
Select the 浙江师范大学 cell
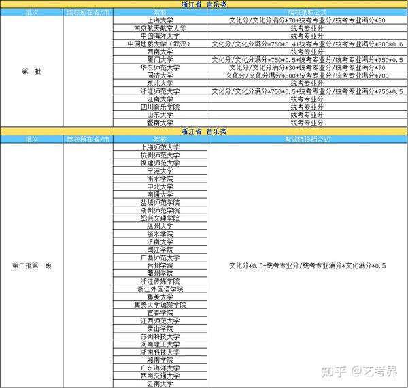pos(160,91)
